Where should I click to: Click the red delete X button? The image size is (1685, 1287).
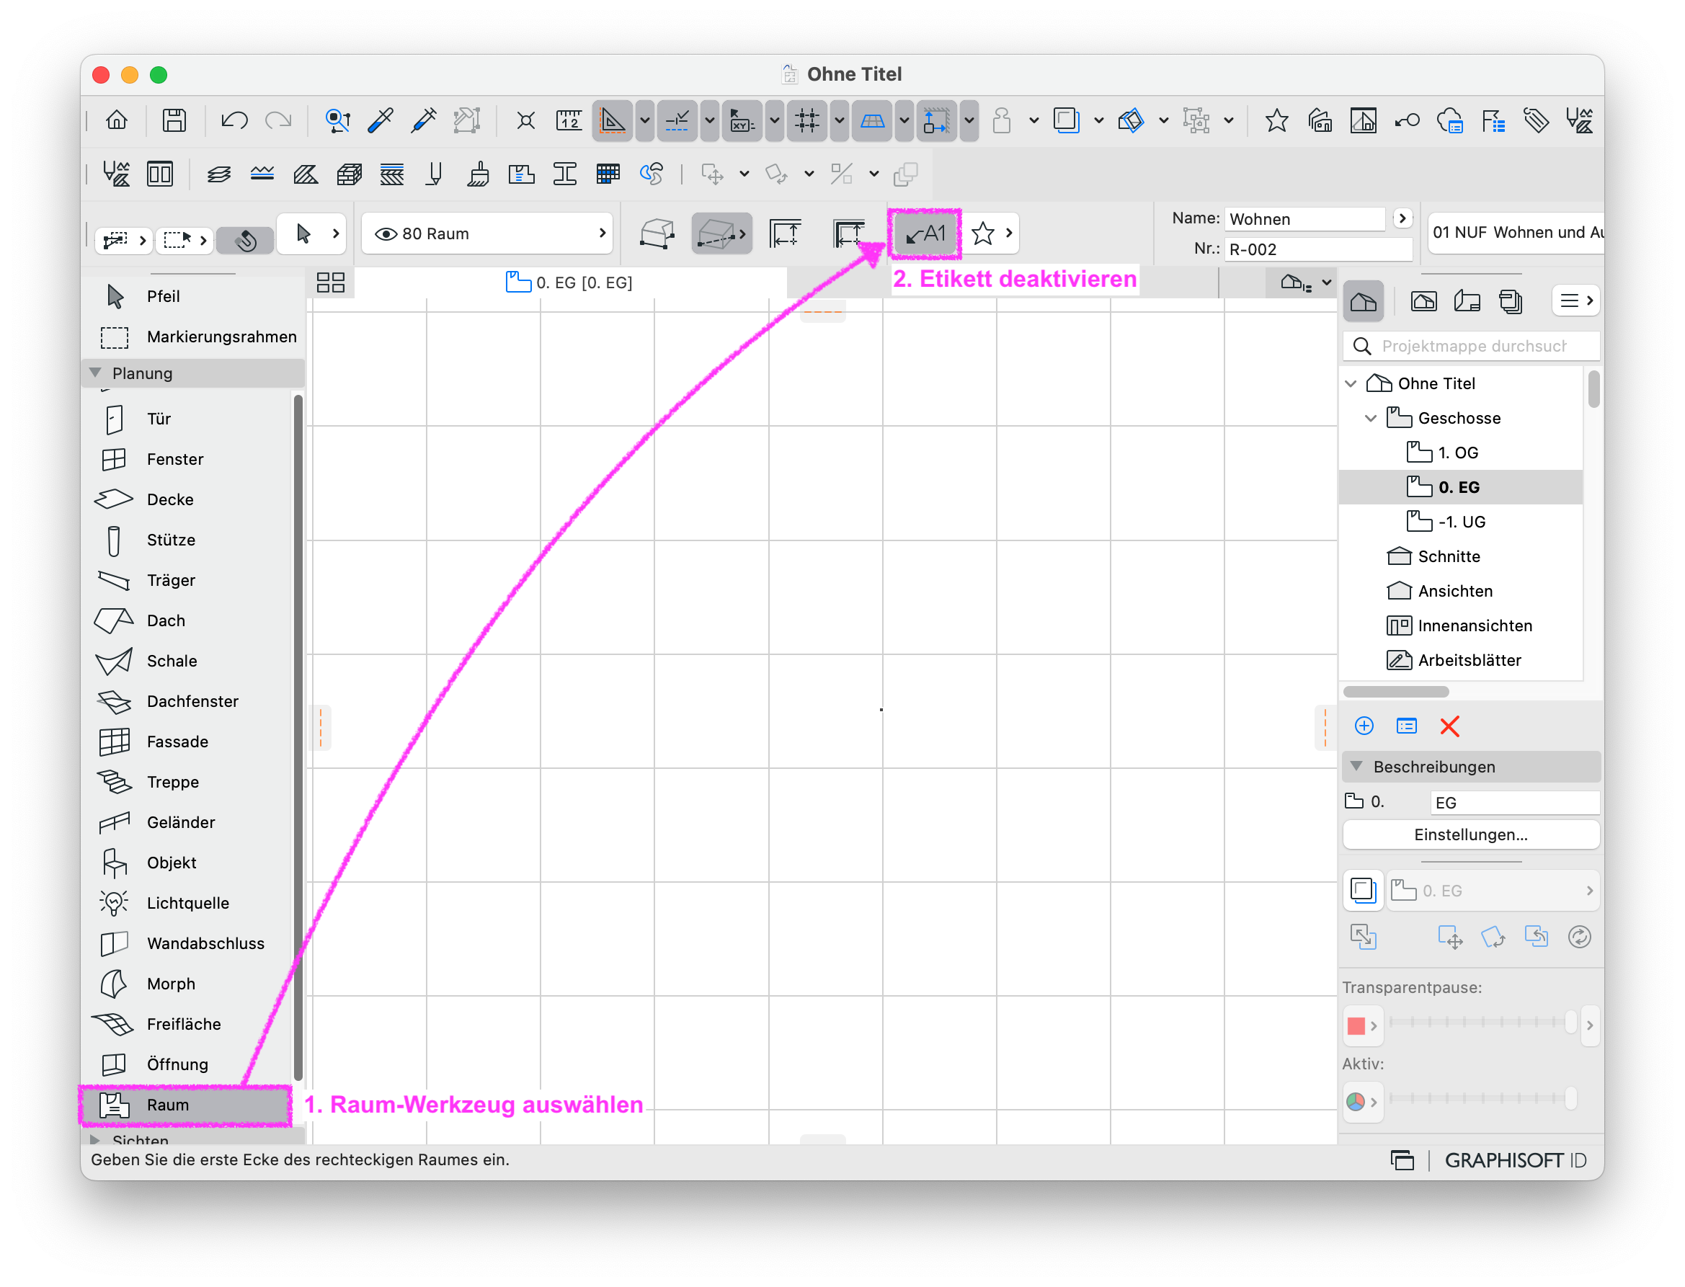pos(1451,727)
